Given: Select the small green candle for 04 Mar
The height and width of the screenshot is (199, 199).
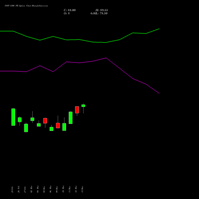Looking at the screenshot, I should coord(39,125).
